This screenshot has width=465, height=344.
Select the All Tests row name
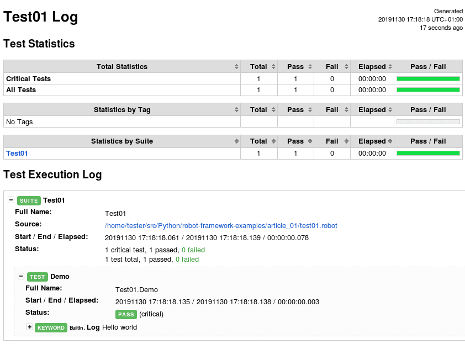[21, 90]
